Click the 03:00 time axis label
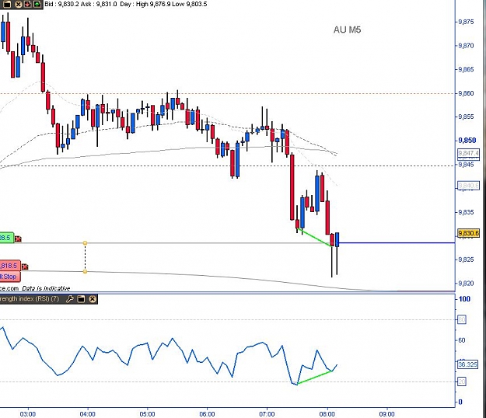The height and width of the screenshot is (418, 486). pyautogui.click(x=27, y=414)
